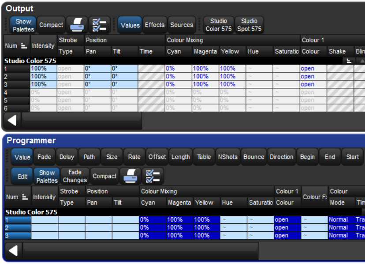
Task: Select the Direction tab in Programmer
Action: (x=281, y=157)
